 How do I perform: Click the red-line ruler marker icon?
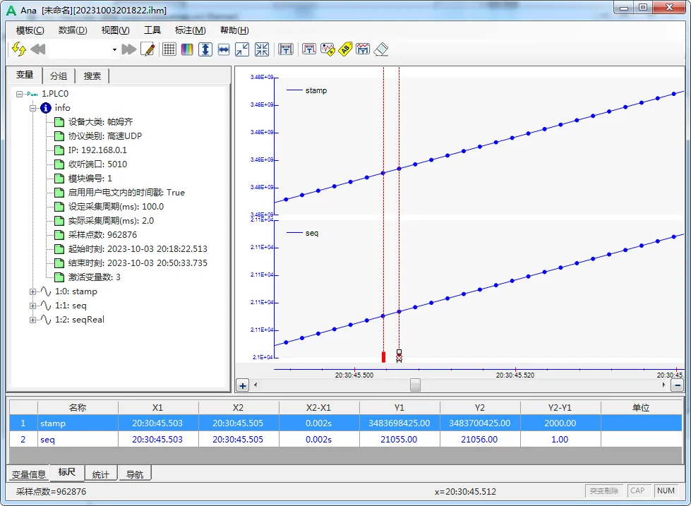click(x=309, y=49)
